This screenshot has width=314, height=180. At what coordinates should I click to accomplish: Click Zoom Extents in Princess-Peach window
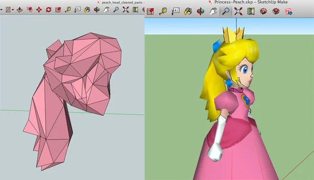[x=238, y=11]
